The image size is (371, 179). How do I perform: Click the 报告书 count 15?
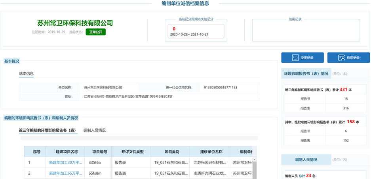coord(346,99)
